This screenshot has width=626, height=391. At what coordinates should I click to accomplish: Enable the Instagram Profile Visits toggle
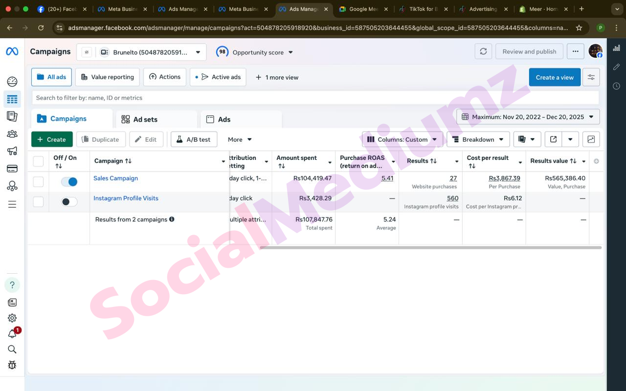point(69,202)
